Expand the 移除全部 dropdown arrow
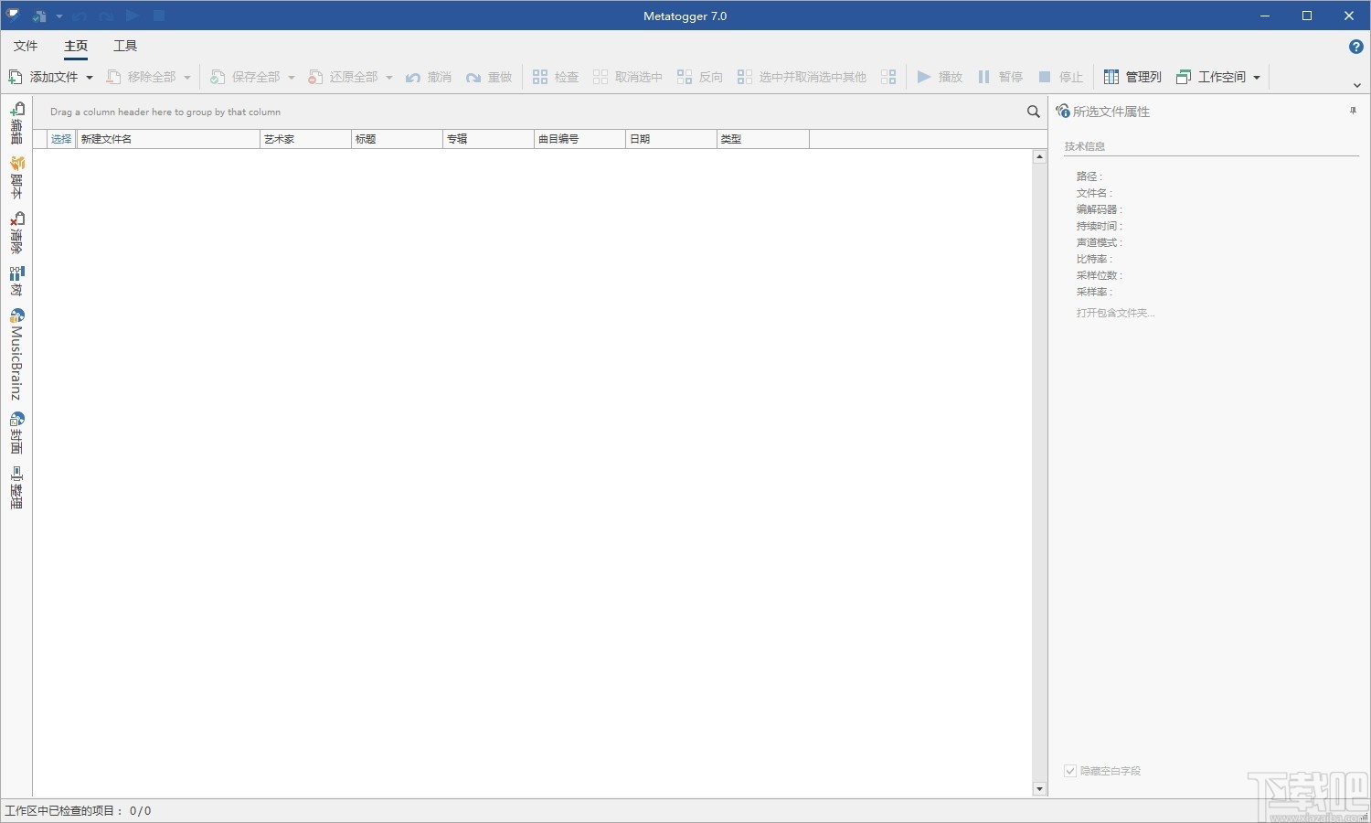This screenshot has width=1371, height=823. (x=187, y=78)
